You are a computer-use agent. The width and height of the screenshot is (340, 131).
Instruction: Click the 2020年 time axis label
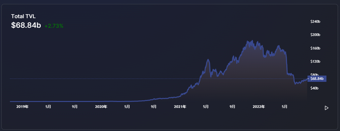point(101,107)
